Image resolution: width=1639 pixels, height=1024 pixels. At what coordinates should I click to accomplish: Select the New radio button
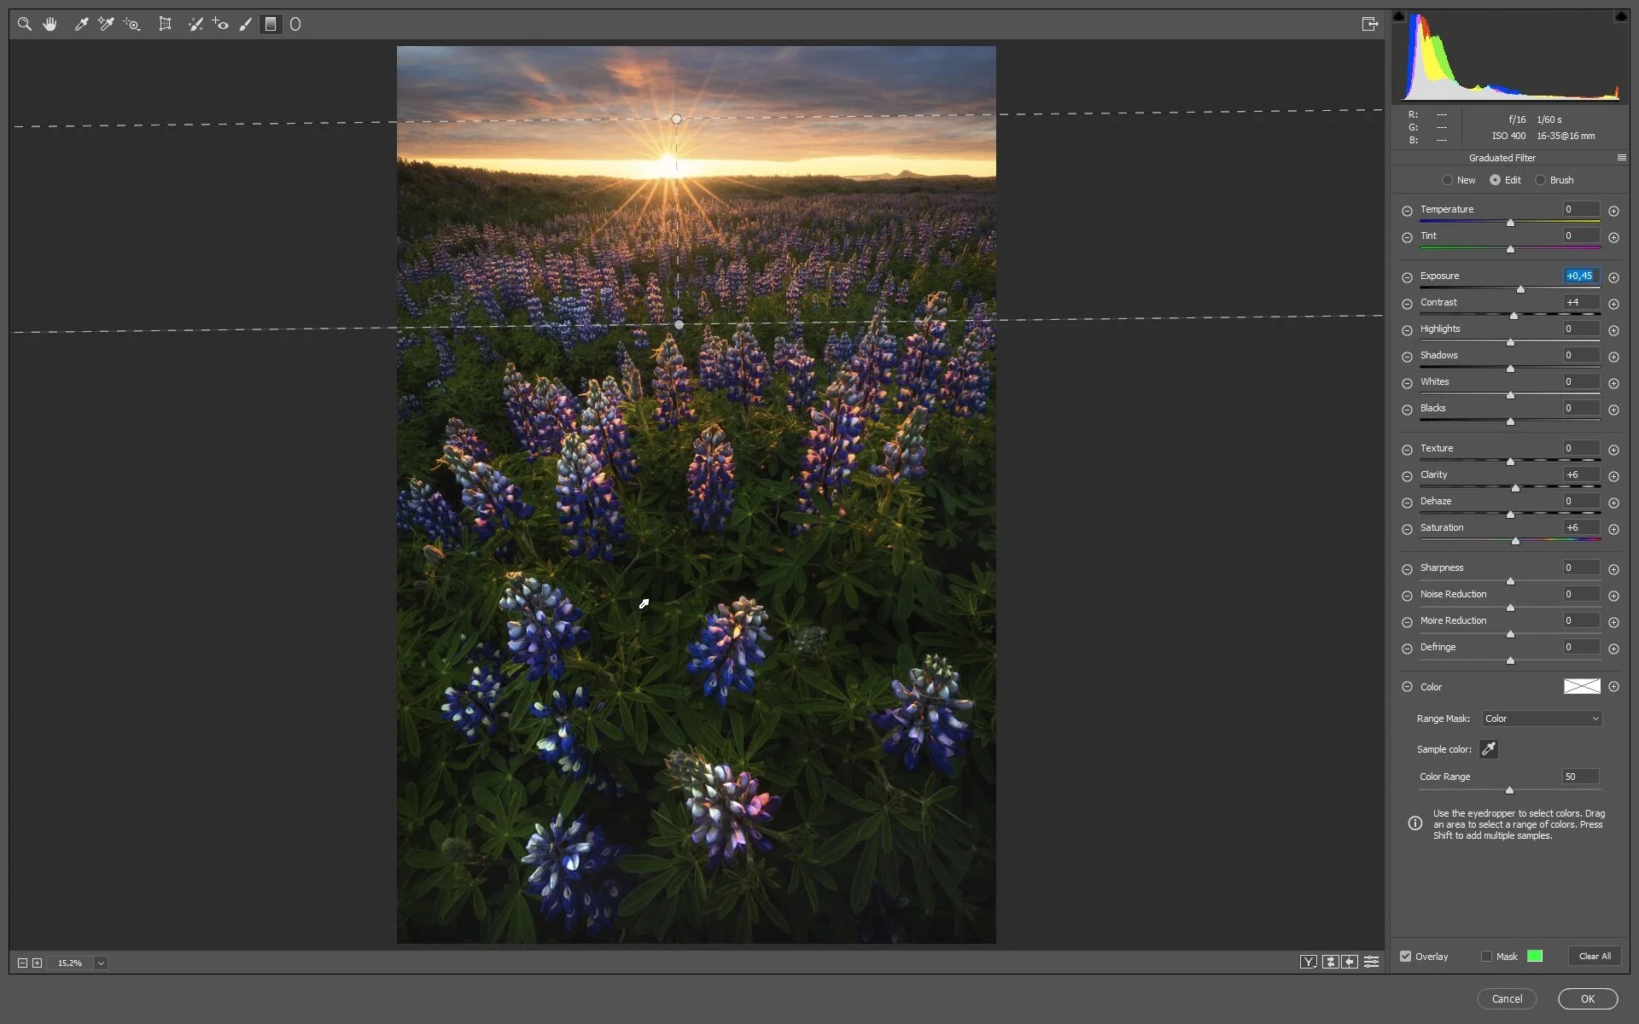coord(1448,180)
